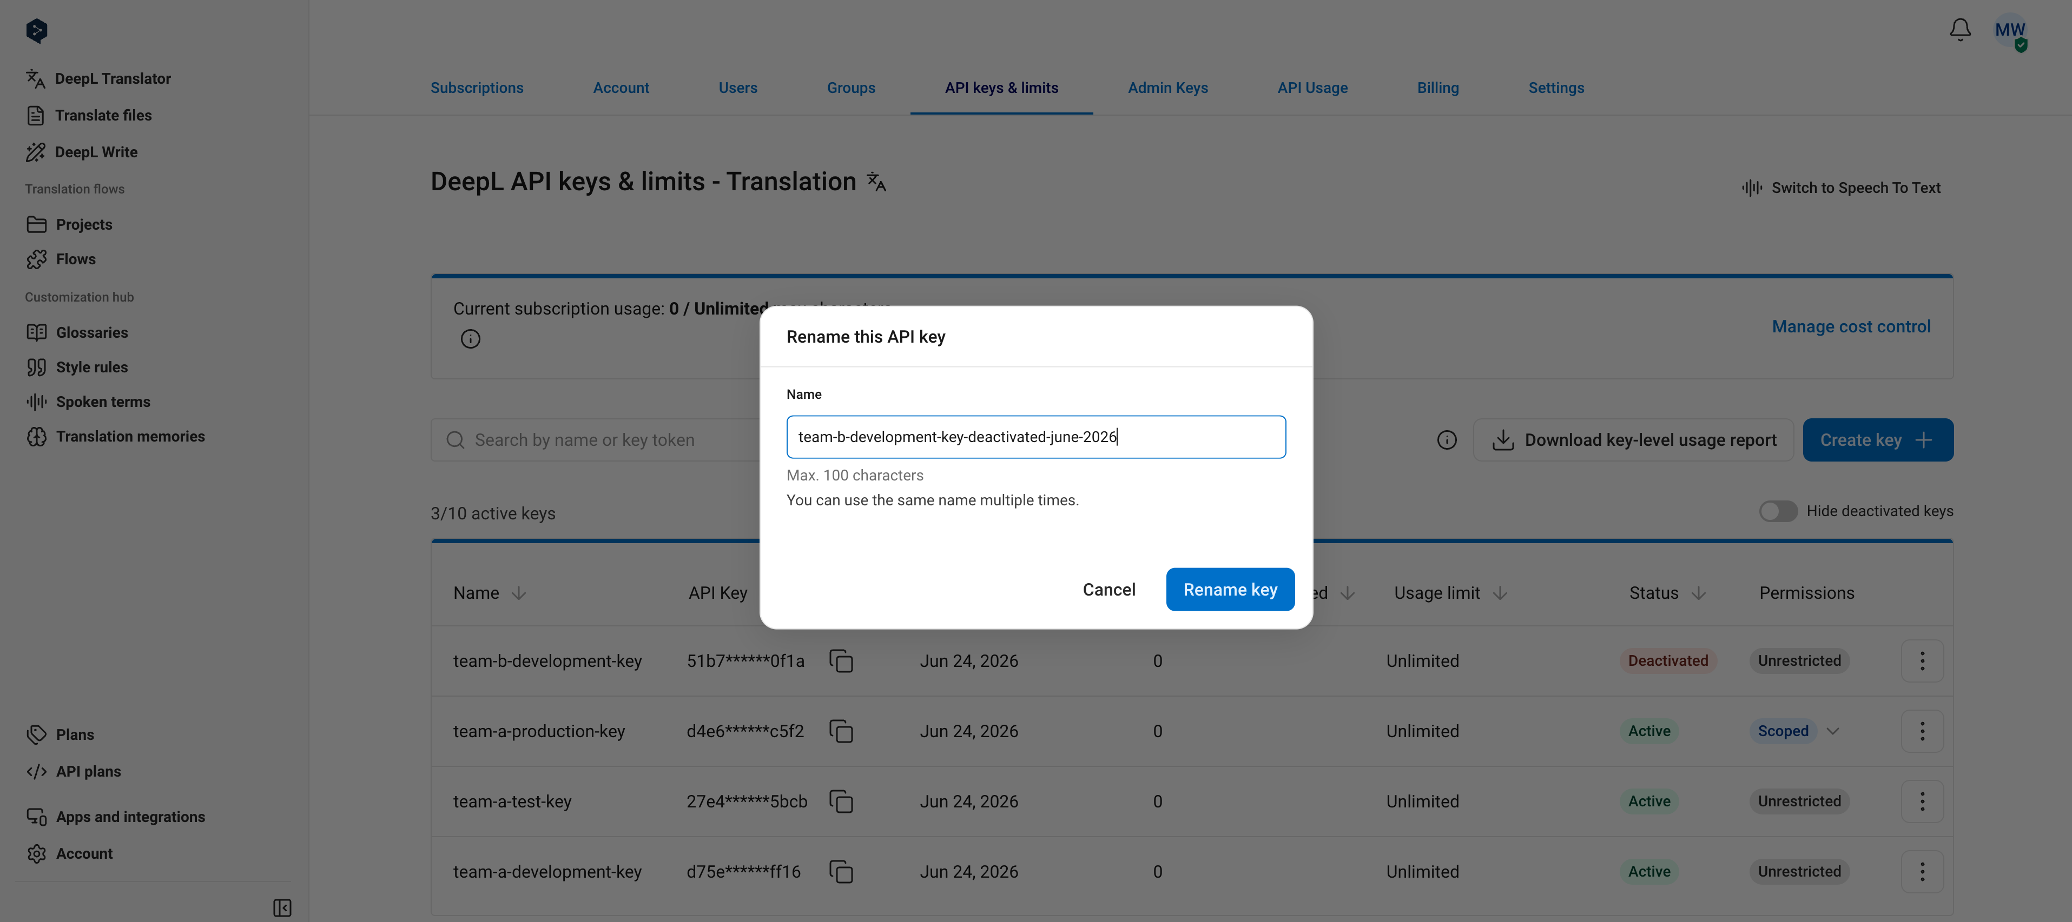
Task: Open DeepL Write in sidebar
Action: (x=81, y=152)
